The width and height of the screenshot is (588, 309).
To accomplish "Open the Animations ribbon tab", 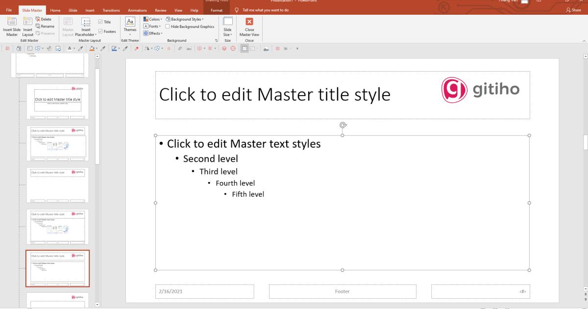I will click(x=137, y=10).
